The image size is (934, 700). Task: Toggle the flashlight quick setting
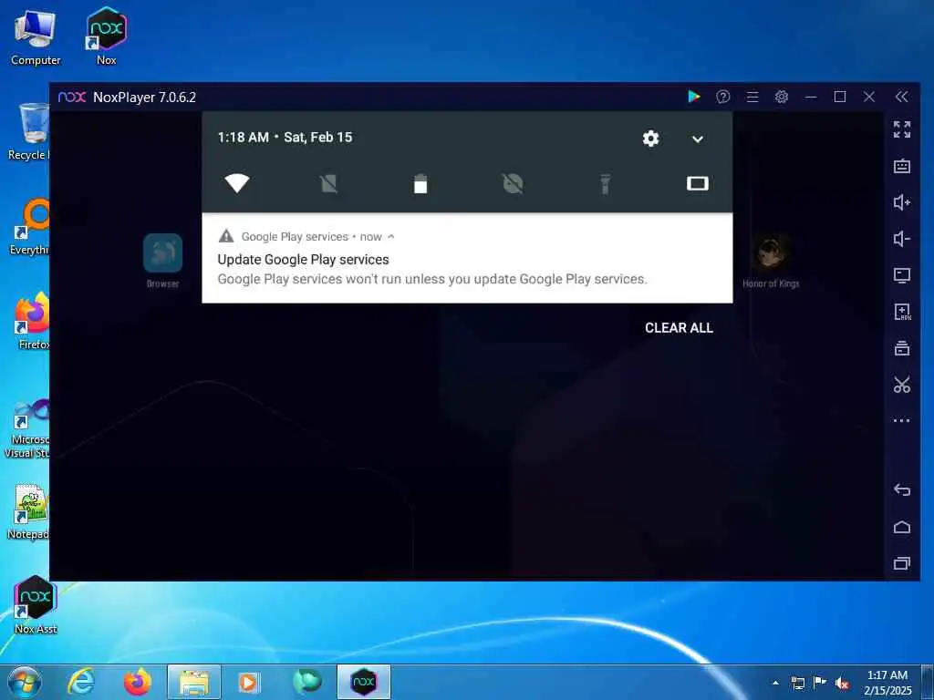(x=605, y=184)
